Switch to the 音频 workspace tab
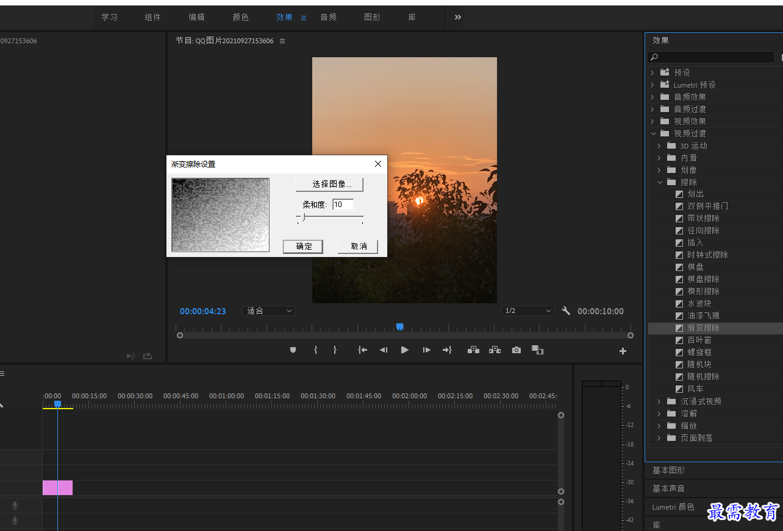783x531 pixels. pyautogui.click(x=329, y=17)
